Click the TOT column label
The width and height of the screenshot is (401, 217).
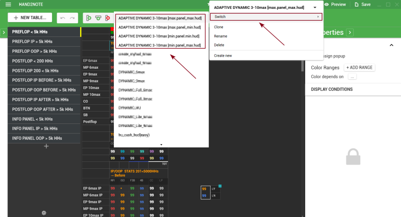(164, 164)
